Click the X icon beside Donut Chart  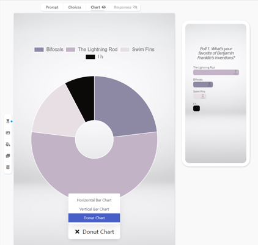pyautogui.click(x=77, y=232)
